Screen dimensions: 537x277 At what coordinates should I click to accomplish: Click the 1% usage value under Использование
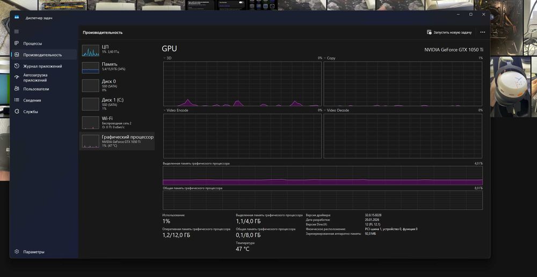pos(166,221)
